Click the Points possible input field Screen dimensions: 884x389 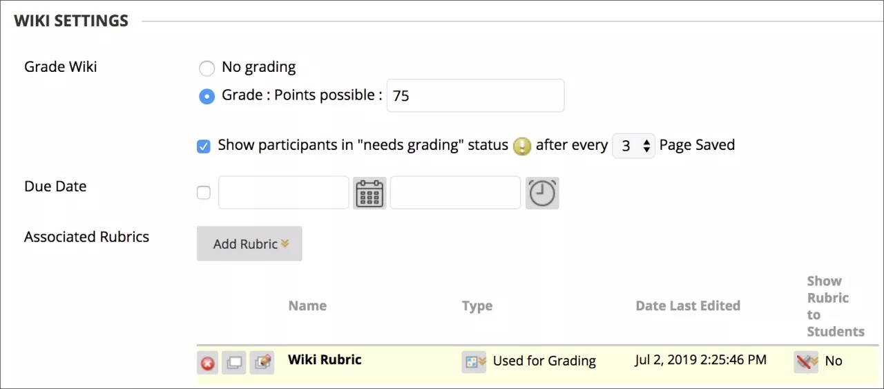(x=475, y=96)
